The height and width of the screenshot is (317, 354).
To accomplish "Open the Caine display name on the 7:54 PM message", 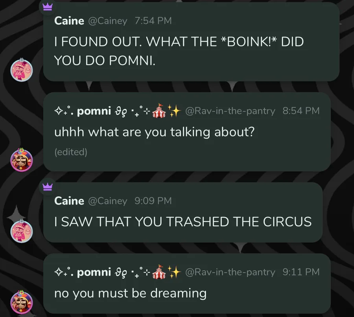I will click(69, 21).
